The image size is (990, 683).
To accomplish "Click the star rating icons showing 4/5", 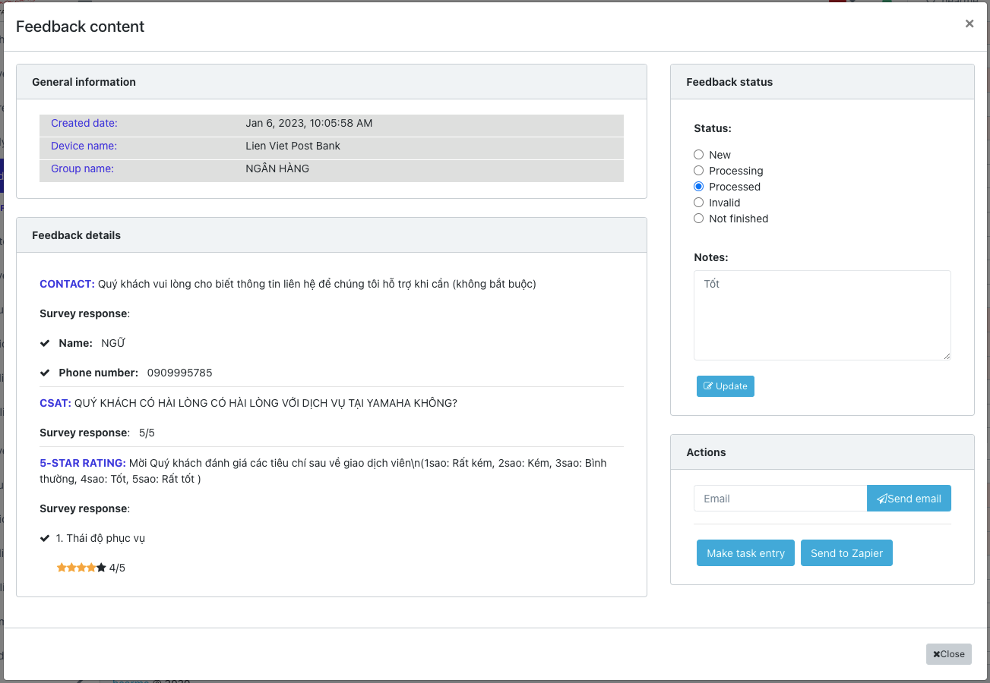I will click(x=81, y=568).
